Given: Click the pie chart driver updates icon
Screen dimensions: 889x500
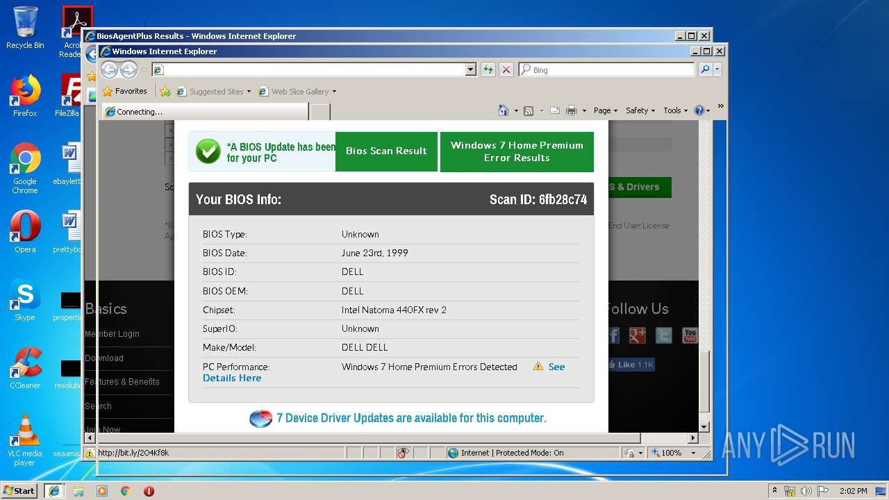Looking at the screenshot, I should 260,418.
